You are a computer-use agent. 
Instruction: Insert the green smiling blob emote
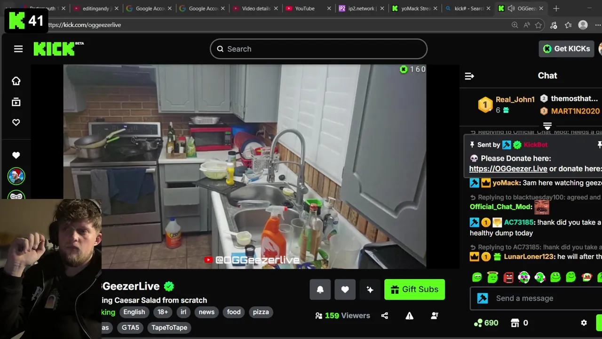555,277
